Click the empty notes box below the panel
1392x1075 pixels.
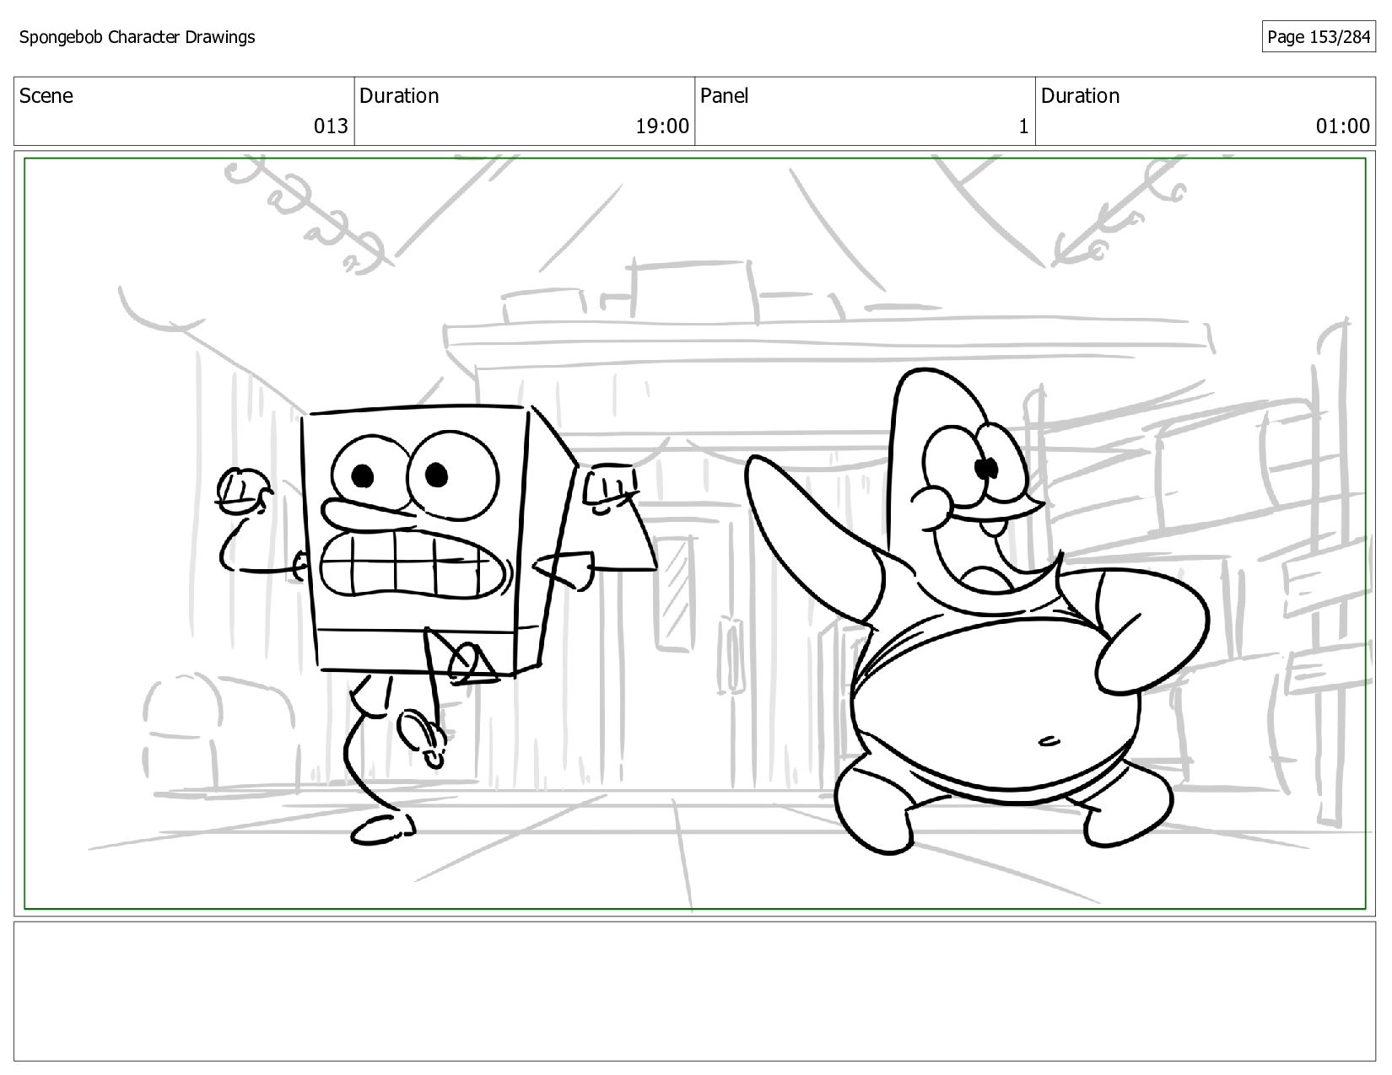[x=694, y=991]
